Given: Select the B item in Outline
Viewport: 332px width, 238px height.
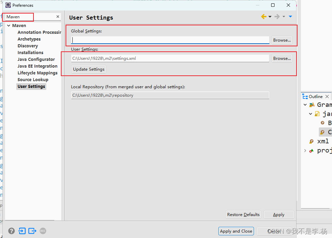Looking at the screenshot, I should (326, 123).
